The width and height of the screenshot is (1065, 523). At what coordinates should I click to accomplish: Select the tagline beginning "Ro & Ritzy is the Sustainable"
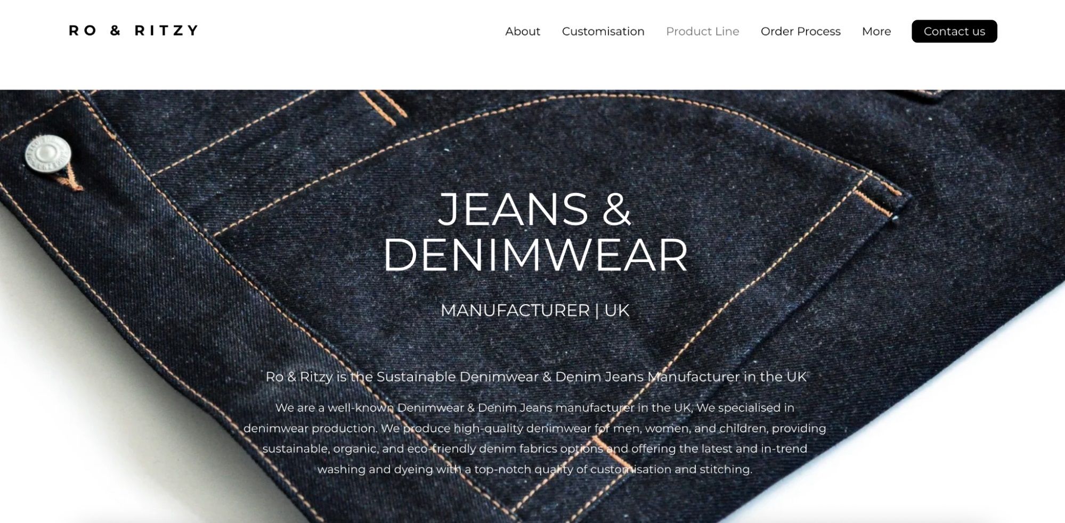pyautogui.click(x=536, y=377)
